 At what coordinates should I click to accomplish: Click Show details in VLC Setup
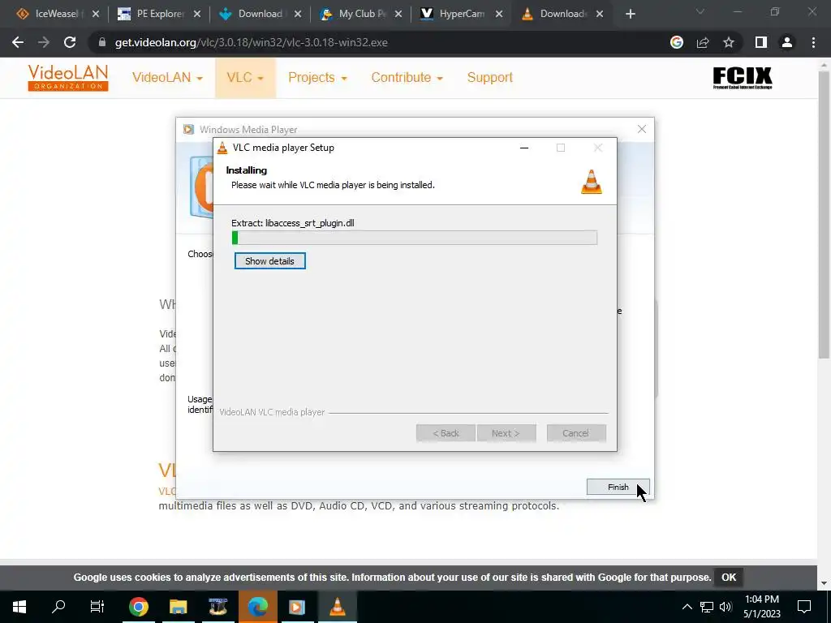click(x=269, y=261)
